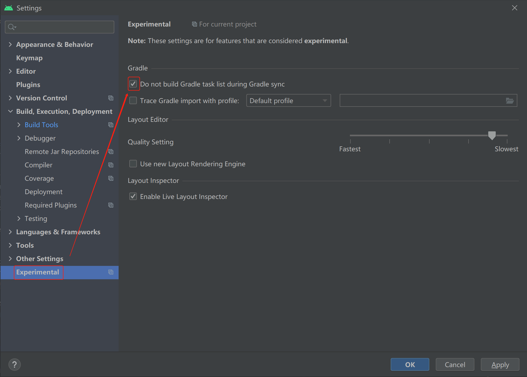Click the project-level icon beside Version Control
The width and height of the screenshot is (527, 377).
[x=111, y=98]
